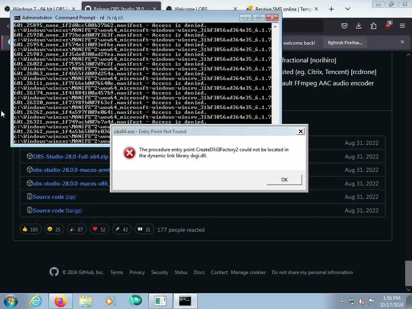Screen dimensions: 412x309
Task: Switch to Firefox in the taskbar
Action: pyautogui.click(x=61, y=301)
